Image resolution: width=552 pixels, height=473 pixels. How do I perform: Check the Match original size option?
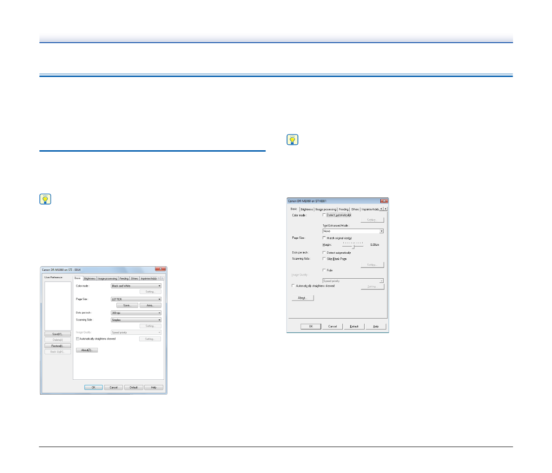324,238
